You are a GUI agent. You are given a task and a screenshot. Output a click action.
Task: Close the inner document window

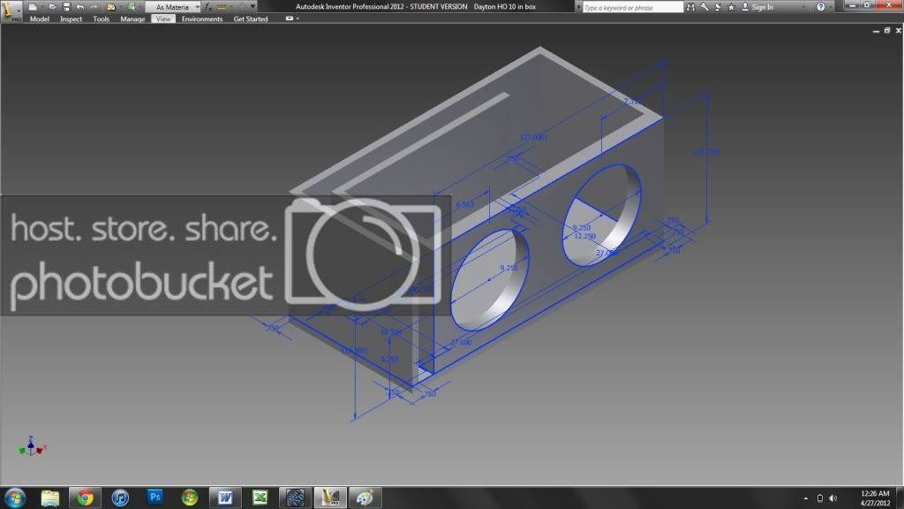[898, 31]
